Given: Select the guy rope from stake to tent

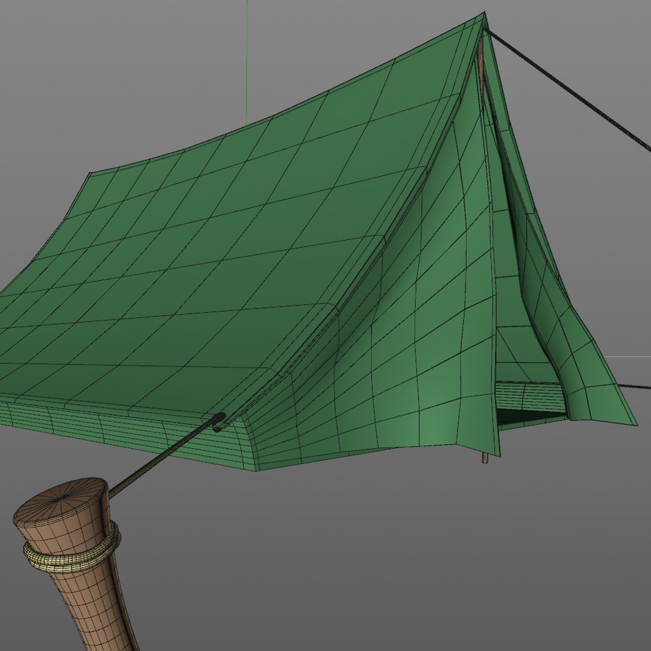Looking at the screenshot, I should point(162,457).
